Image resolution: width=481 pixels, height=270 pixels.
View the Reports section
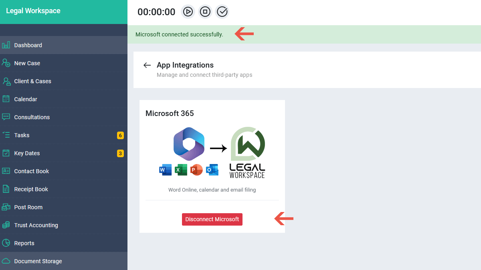click(x=64, y=243)
